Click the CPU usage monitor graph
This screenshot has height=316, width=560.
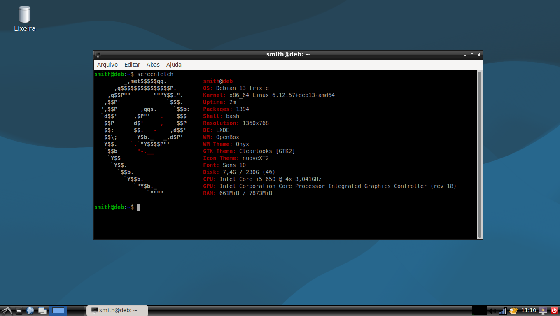[x=479, y=311]
